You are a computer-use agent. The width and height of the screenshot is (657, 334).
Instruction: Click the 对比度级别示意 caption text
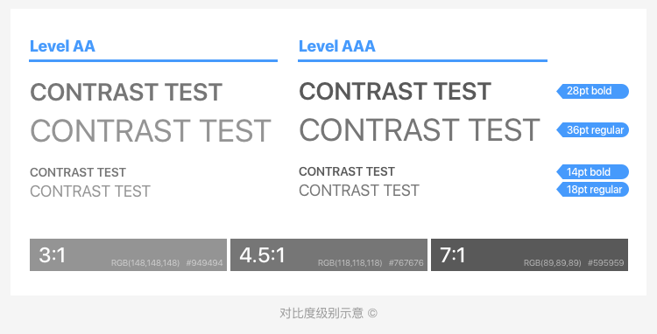pos(321,313)
